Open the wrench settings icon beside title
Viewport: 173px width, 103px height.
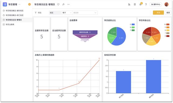pos(63,4)
